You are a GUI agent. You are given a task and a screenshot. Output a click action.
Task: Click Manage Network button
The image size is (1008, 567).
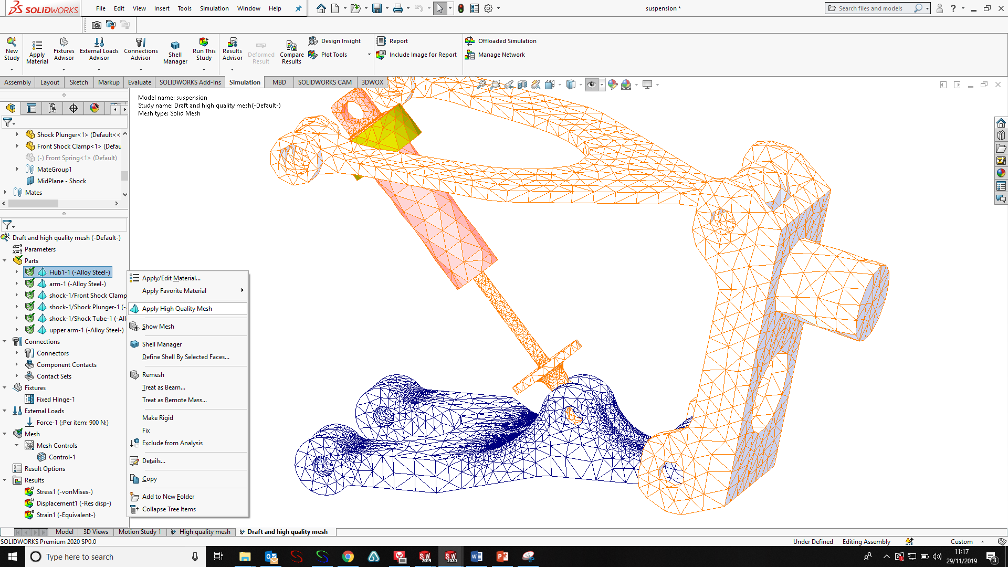pos(501,55)
